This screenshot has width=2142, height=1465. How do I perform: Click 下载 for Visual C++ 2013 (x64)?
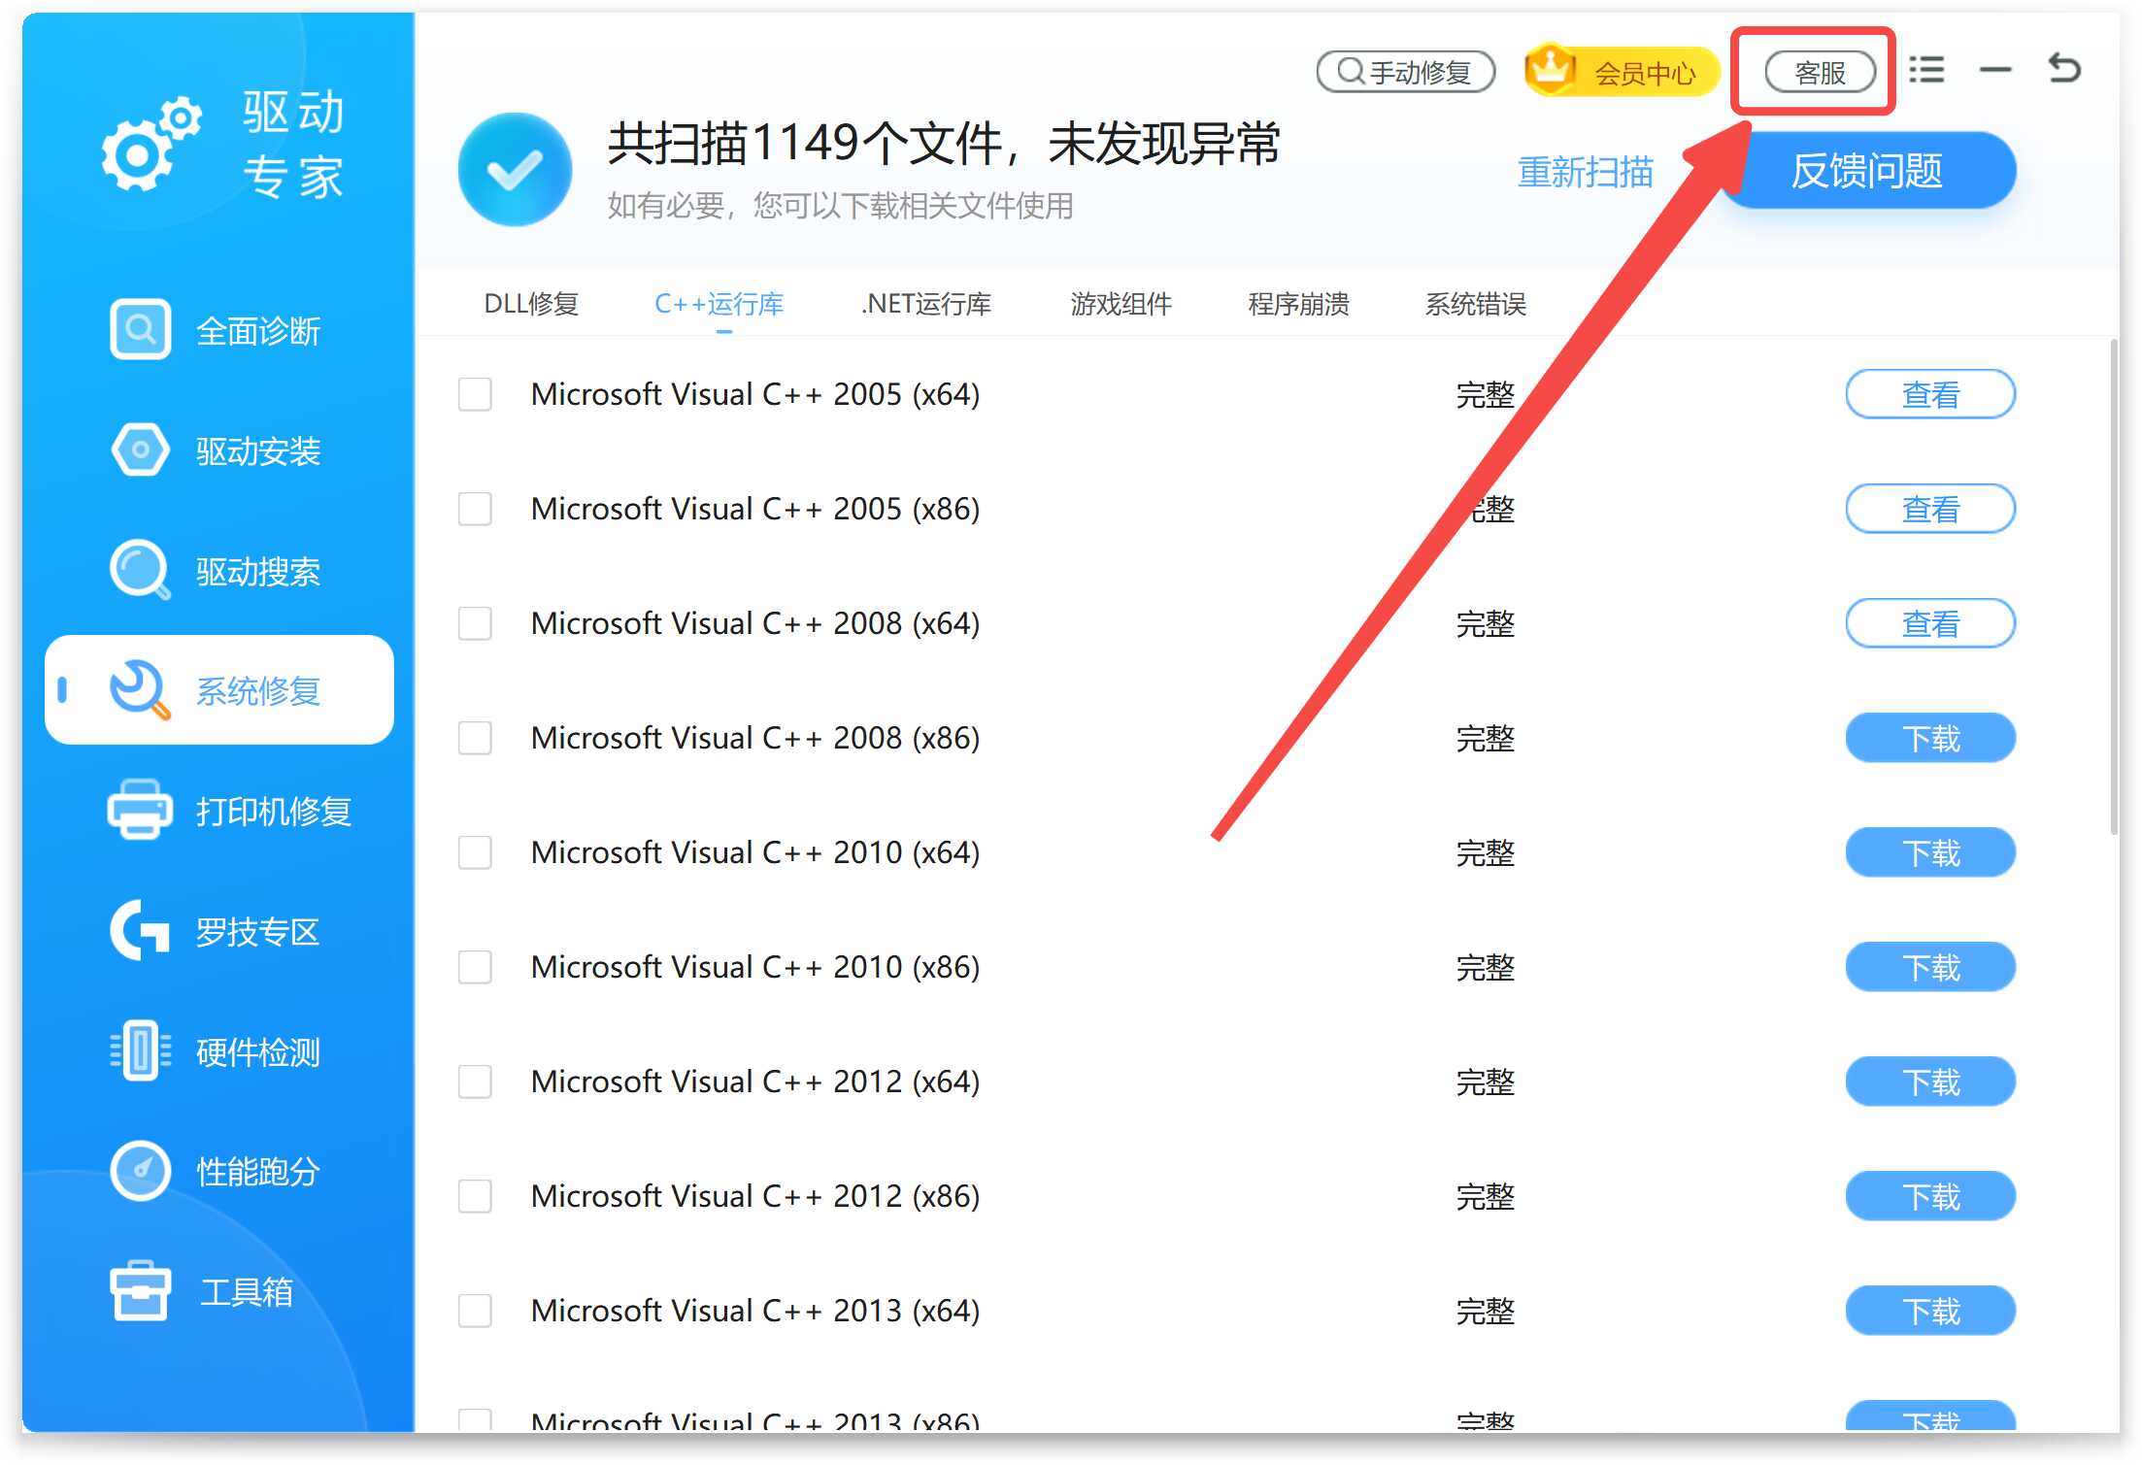1930,1311
